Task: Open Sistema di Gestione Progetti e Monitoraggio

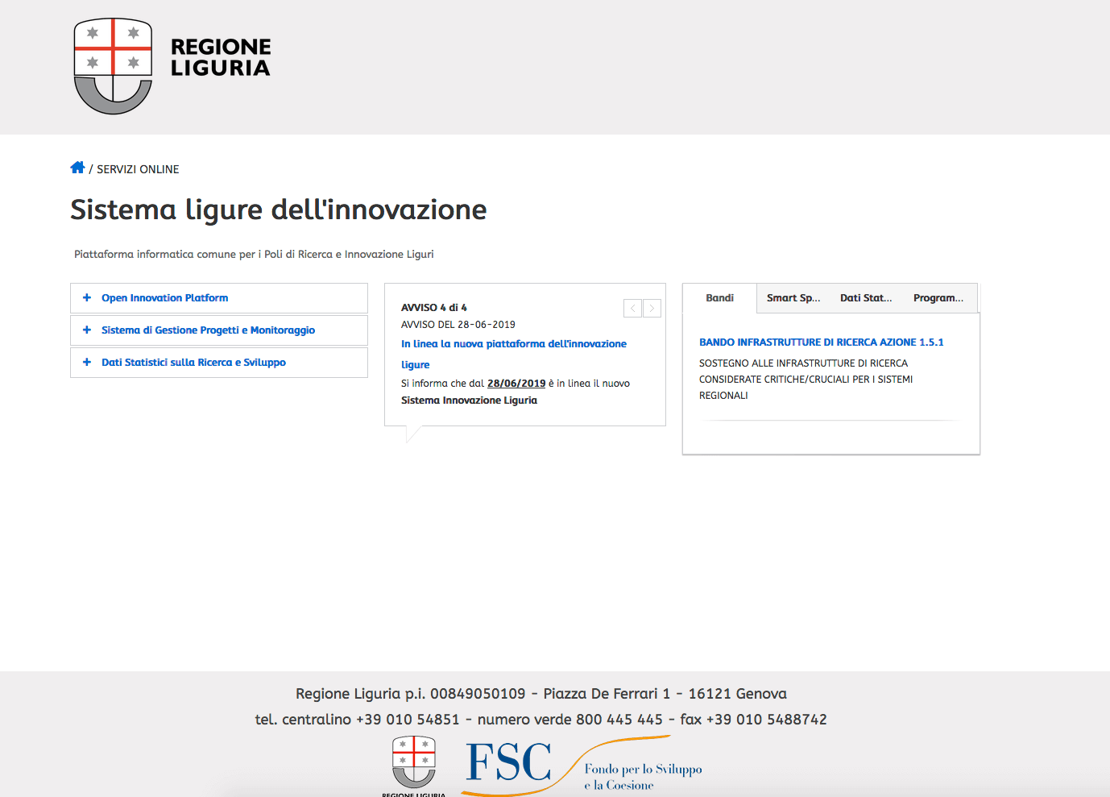Action: pyautogui.click(x=208, y=330)
